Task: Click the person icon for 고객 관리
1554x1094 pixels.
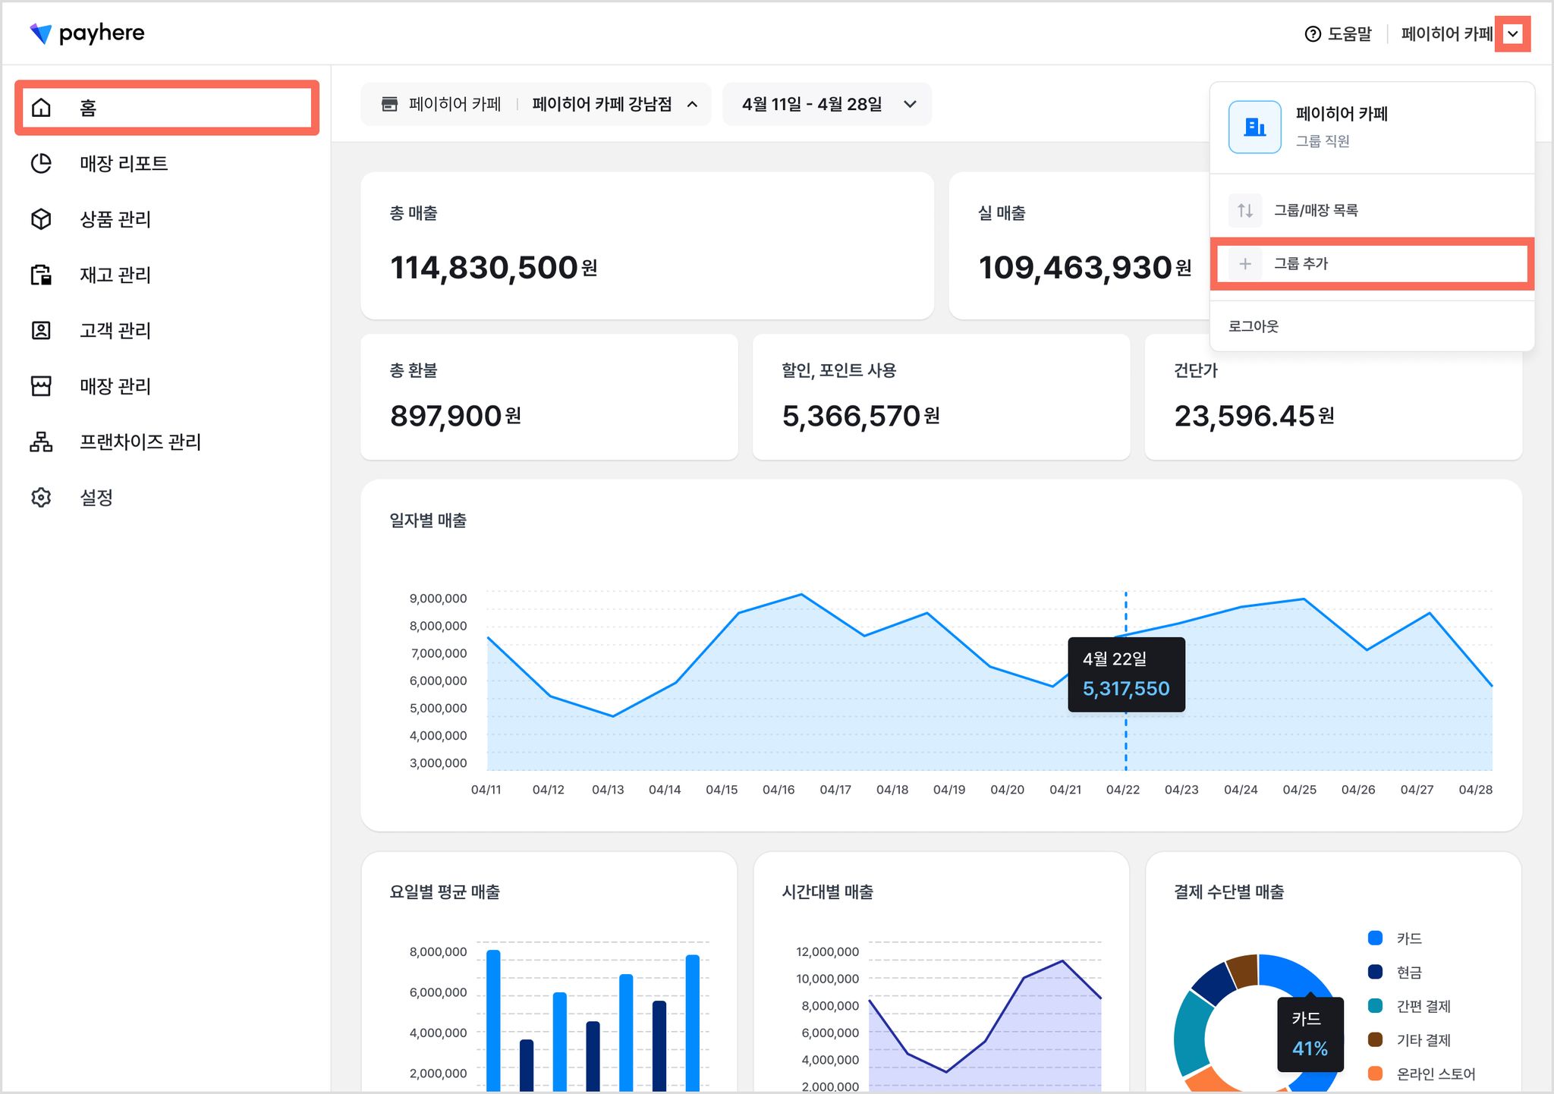Action: coord(41,330)
